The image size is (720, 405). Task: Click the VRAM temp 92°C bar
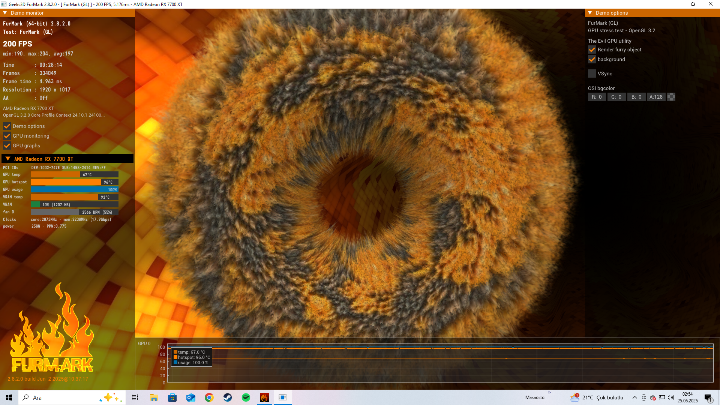pos(75,197)
